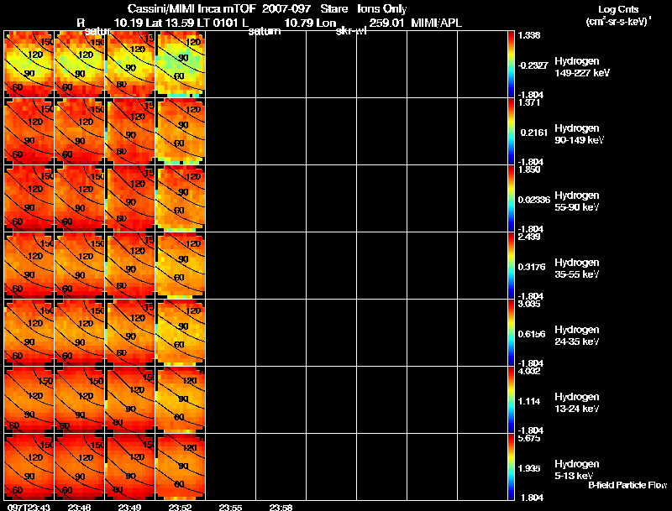Click the '23:55' time label

[x=230, y=508]
